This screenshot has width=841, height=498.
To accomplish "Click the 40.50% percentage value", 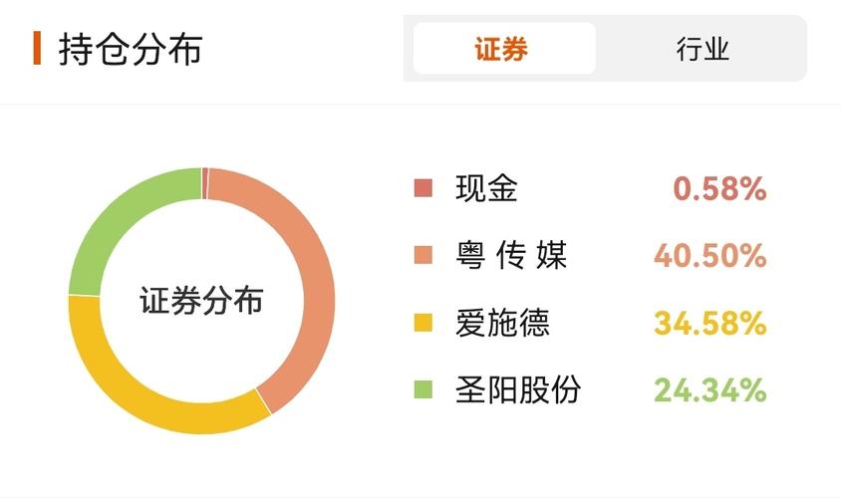I will point(709,256).
